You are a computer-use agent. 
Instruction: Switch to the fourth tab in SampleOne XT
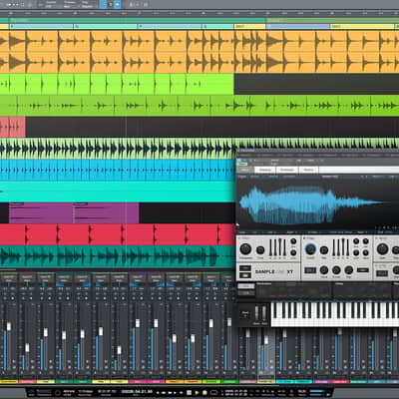(x=308, y=170)
